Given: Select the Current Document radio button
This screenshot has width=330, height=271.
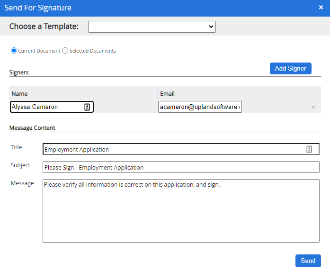Looking at the screenshot, I should [14, 51].
